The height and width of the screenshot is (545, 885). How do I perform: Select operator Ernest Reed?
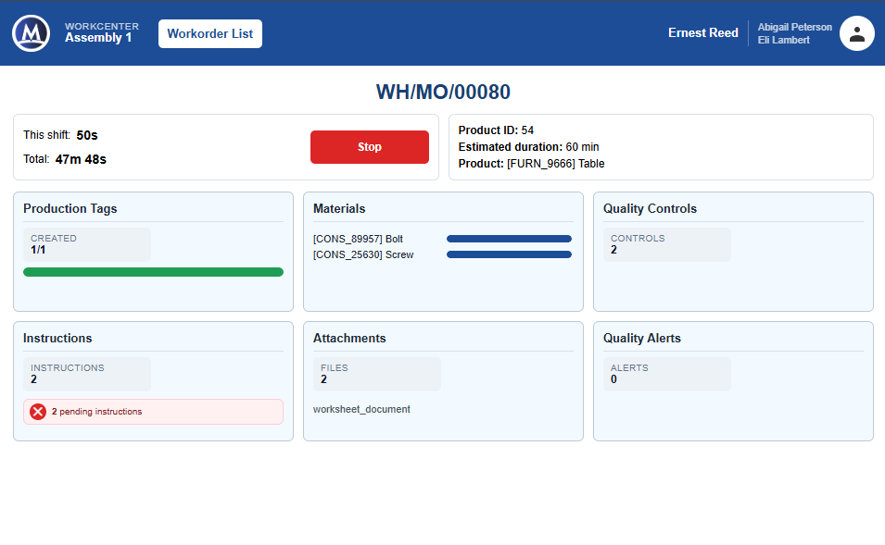click(x=702, y=33)
